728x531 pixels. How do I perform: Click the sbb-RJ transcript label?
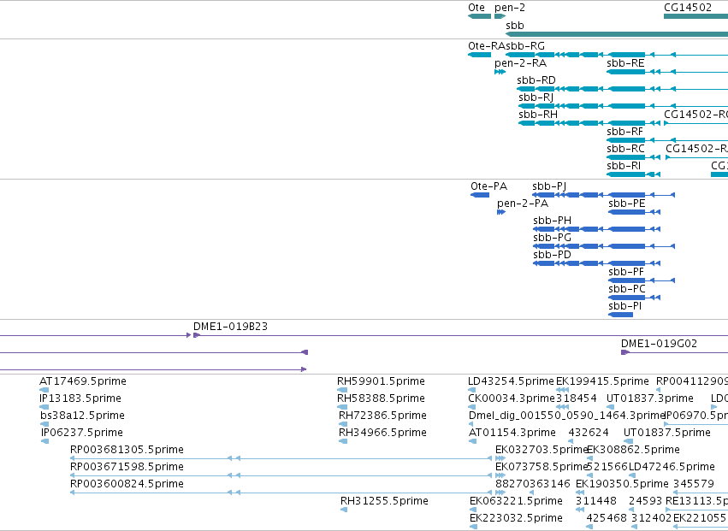536,97
